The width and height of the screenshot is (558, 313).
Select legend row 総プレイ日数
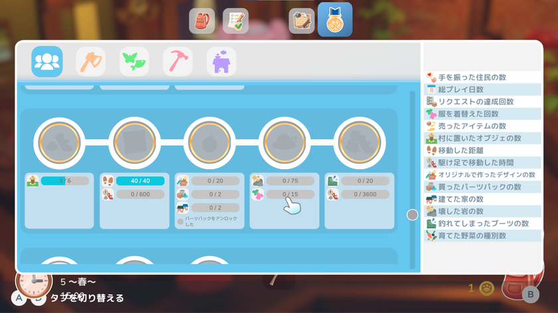pos(482,90)
